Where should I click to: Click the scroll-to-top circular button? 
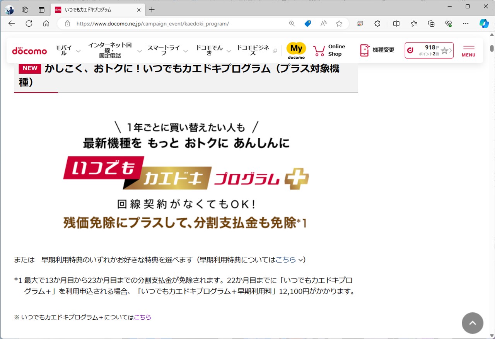point(473,323)
